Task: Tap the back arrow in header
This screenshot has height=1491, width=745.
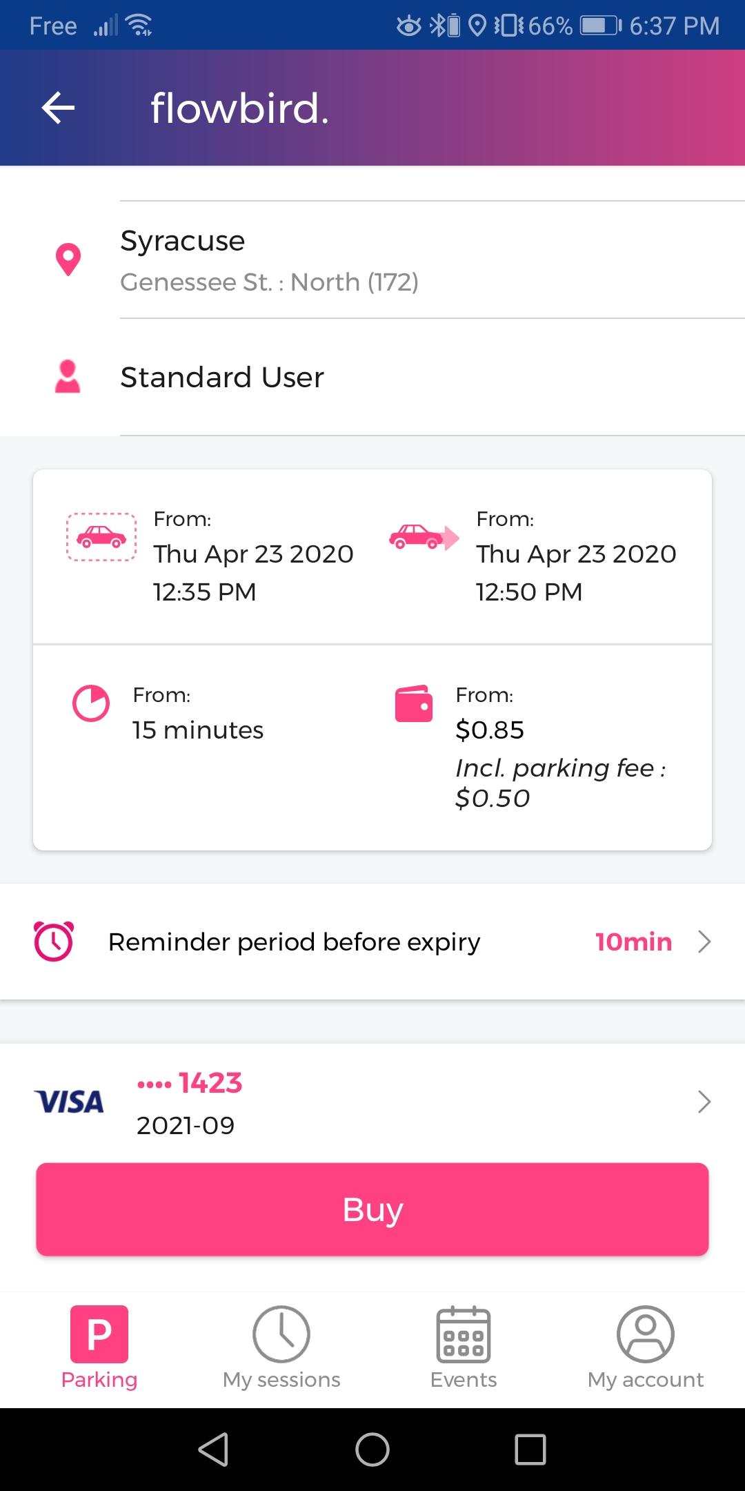Action: click(x=58, y=108)
